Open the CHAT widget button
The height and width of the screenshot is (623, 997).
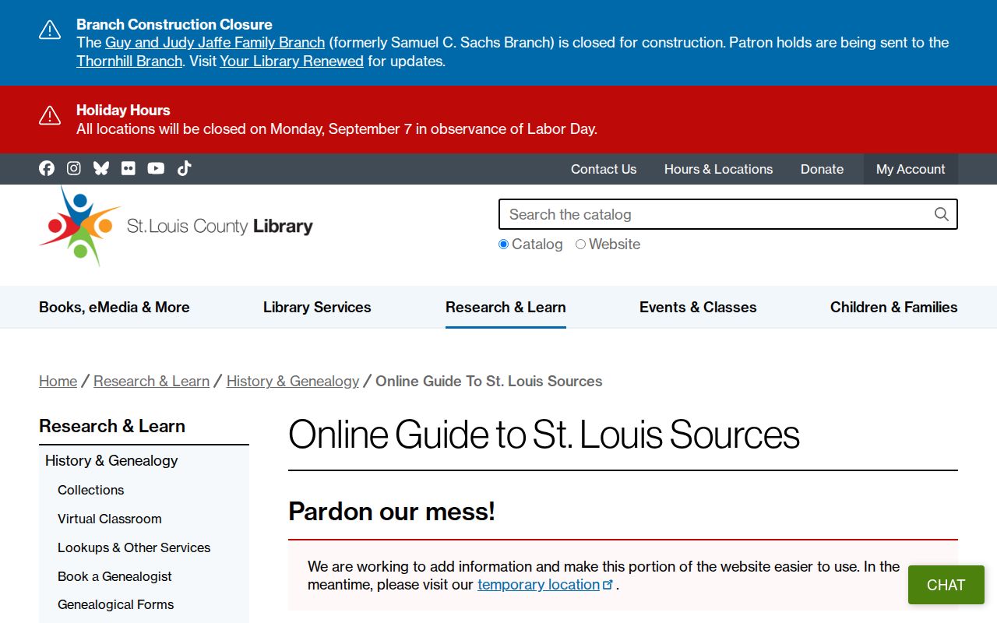pyautogui.click(x=946, y=585)
